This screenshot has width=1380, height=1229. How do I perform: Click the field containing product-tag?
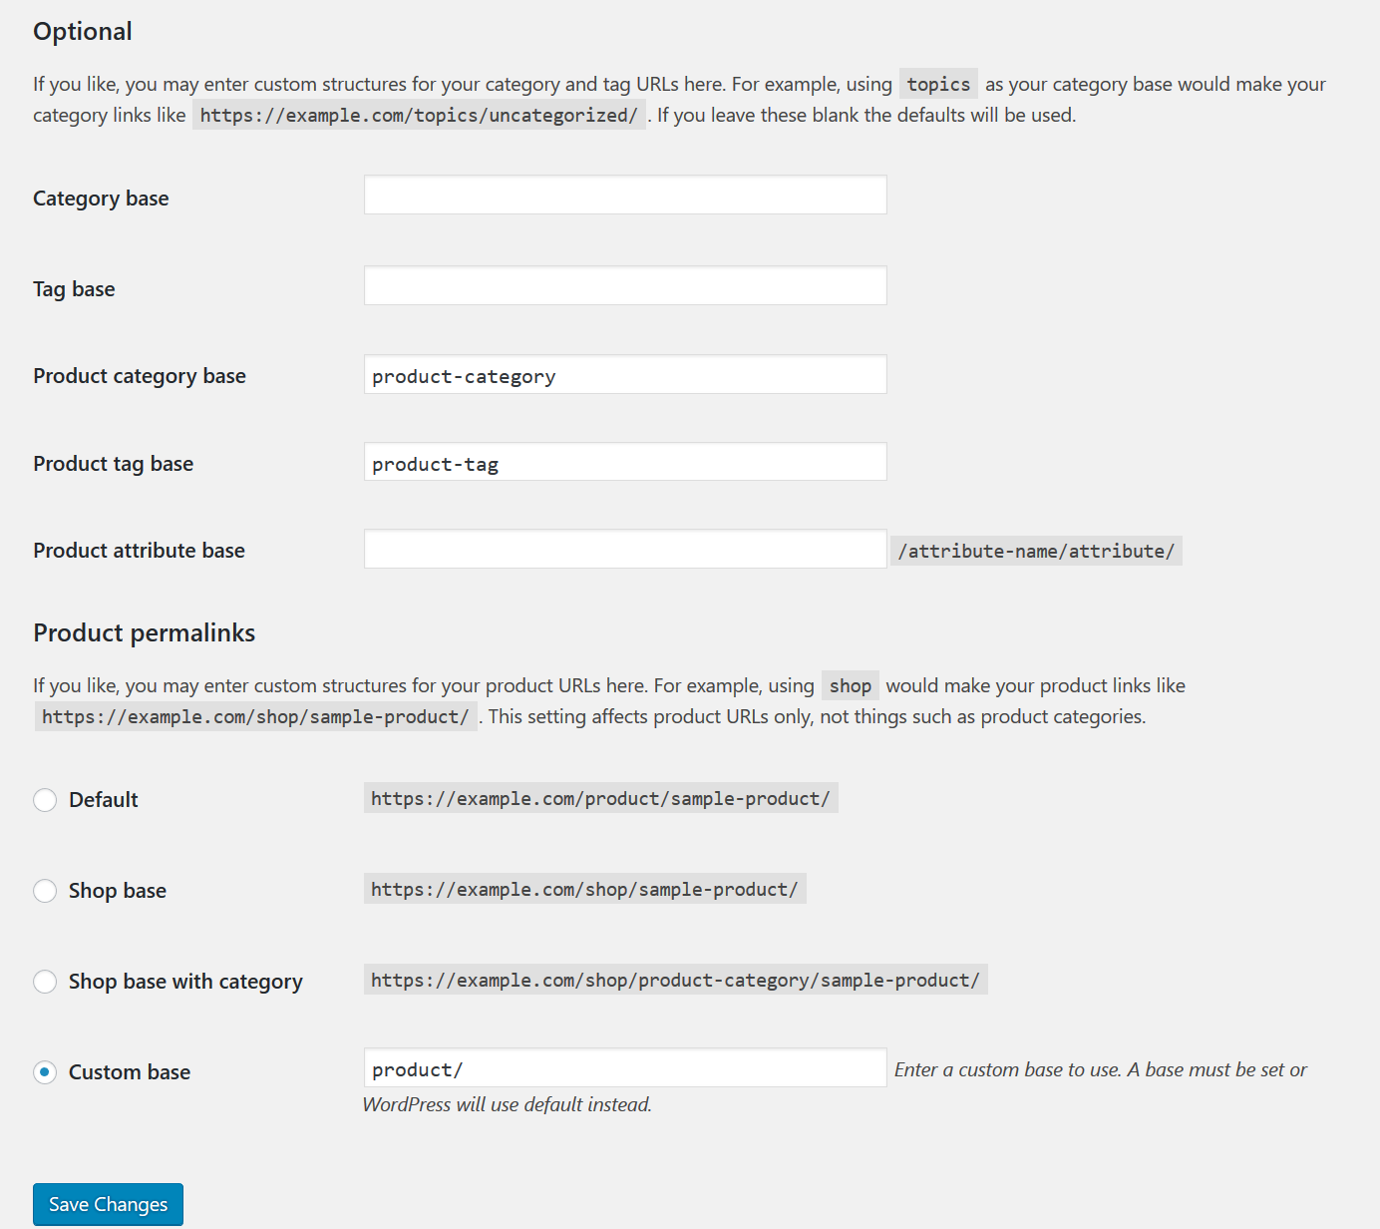click(x=624, y=463)
